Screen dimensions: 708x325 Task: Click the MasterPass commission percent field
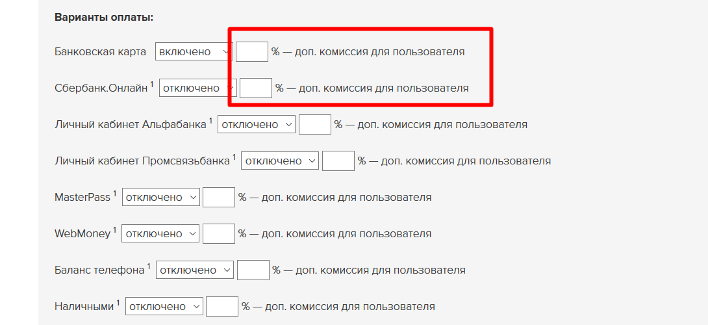click(219, 198)
